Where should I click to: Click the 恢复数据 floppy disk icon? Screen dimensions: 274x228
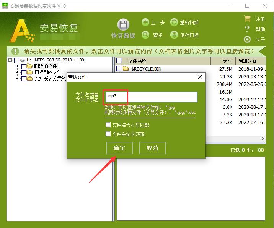click(123, 24)
